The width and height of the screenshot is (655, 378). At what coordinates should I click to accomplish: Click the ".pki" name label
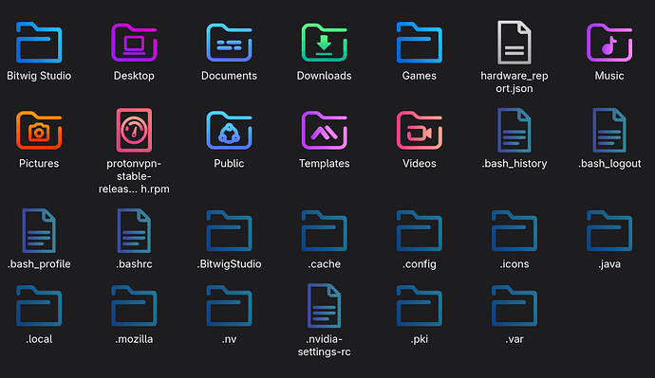(x=419, y=339)
